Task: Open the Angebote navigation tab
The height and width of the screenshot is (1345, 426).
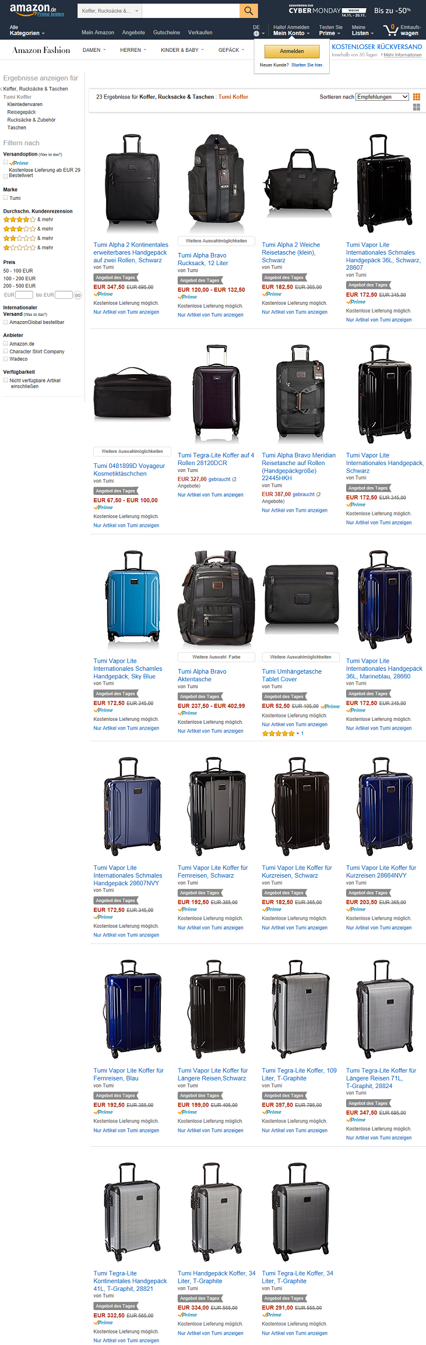Action: pyautogui.click(x=133, y=33)
